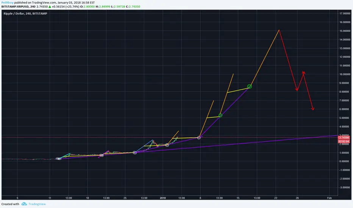Click the 25 date label on time axis
The image size is (353, 208).
125,198
